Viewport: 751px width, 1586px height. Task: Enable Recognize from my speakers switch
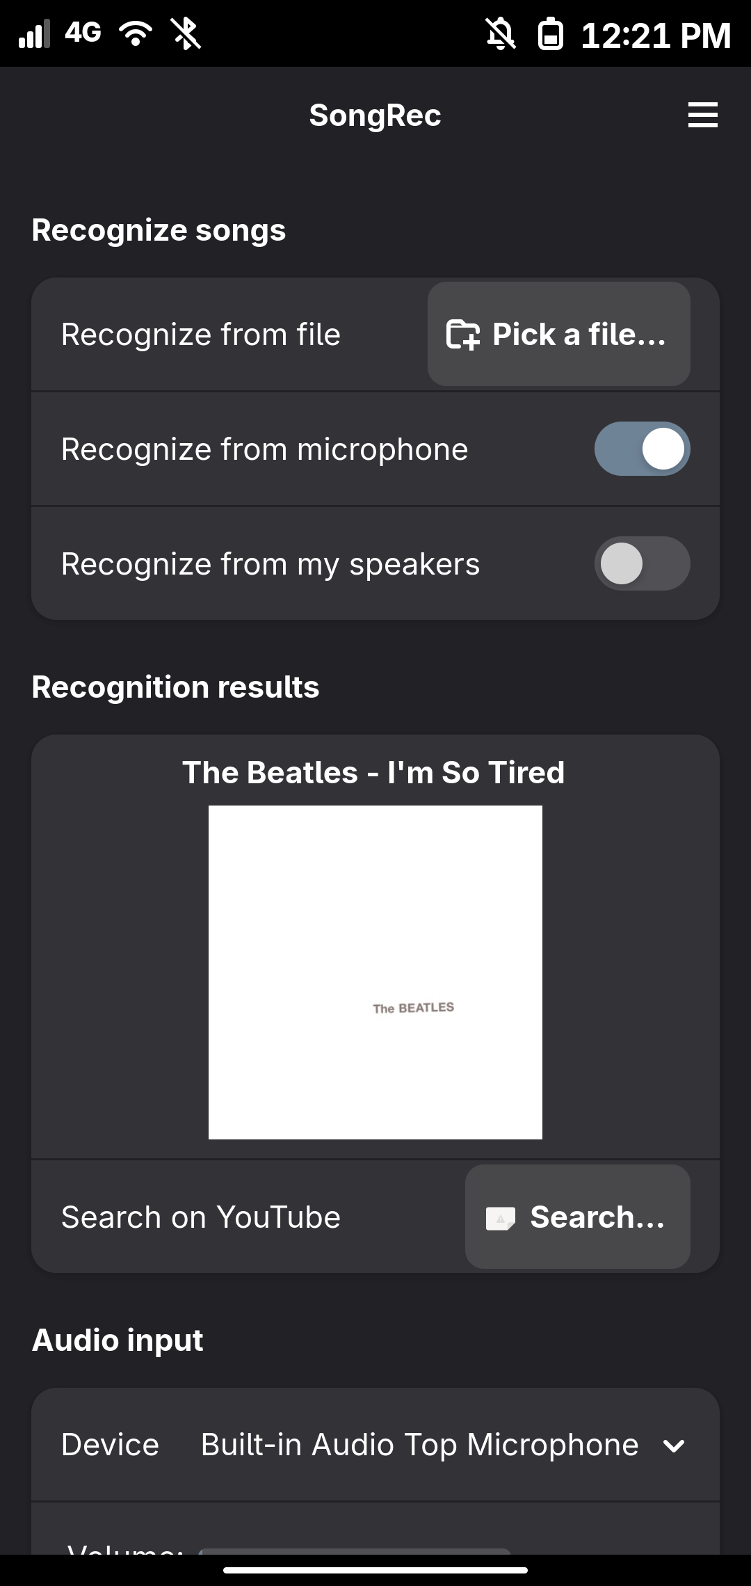coord(642,563)
